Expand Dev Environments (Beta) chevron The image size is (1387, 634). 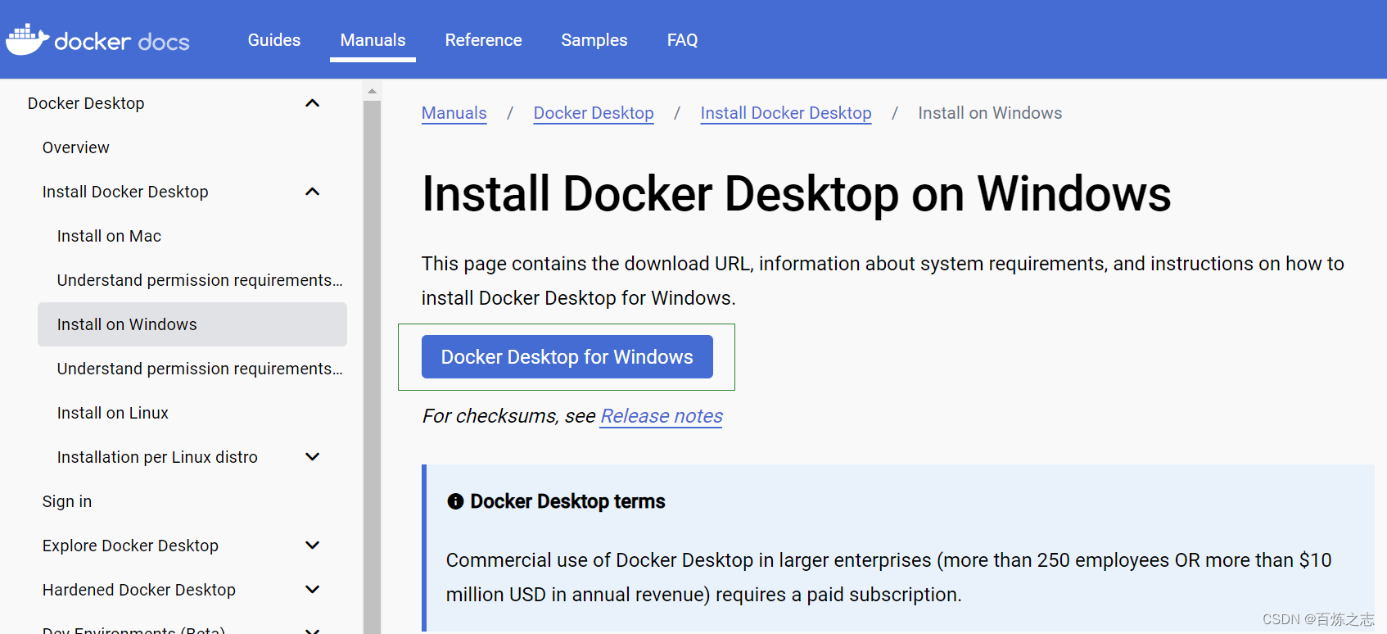click(x=312, y=630)
